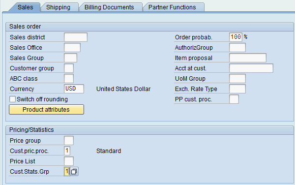295x185 pixels.
Task: Click the Exch. Rate Type field
Action: coord(237,89)
